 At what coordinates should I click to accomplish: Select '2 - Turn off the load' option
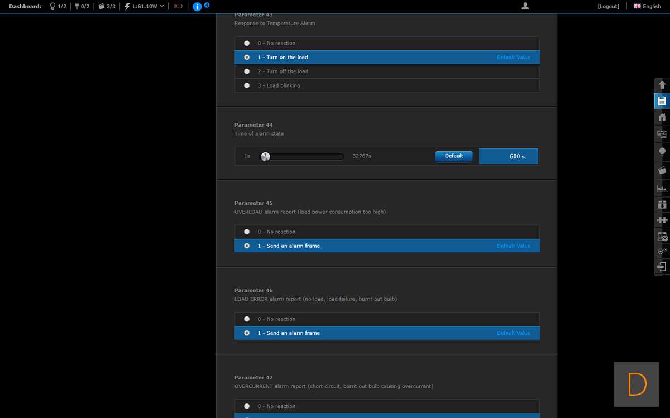click(247, 71)
